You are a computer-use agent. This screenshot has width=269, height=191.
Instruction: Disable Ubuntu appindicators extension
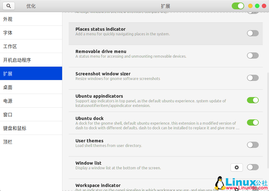(253, 100)
